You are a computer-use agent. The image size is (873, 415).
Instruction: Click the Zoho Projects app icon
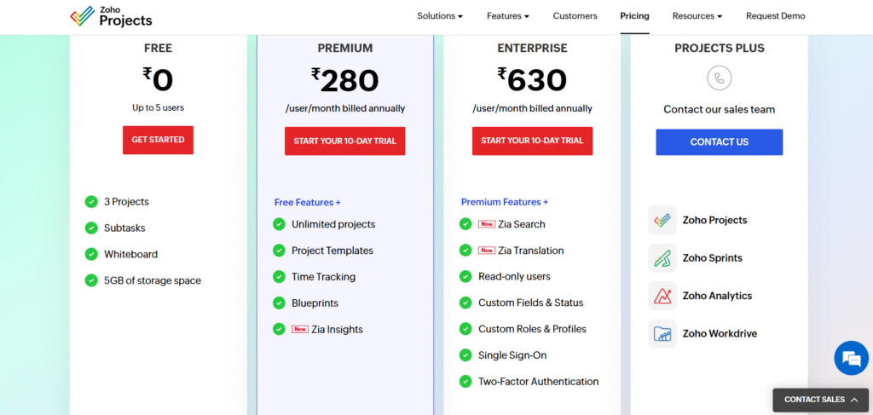coord(662,220)
